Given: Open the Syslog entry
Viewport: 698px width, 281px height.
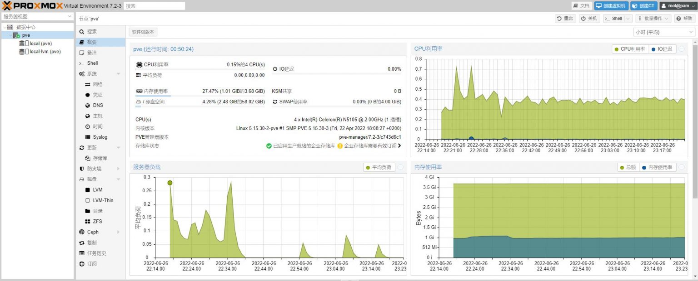Looking at the screenshot, I should point(100,137).
